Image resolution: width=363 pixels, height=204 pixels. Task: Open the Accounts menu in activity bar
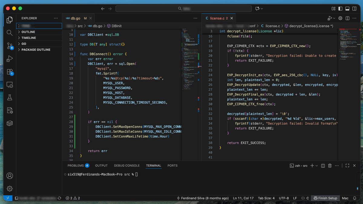tap(10, 176)
